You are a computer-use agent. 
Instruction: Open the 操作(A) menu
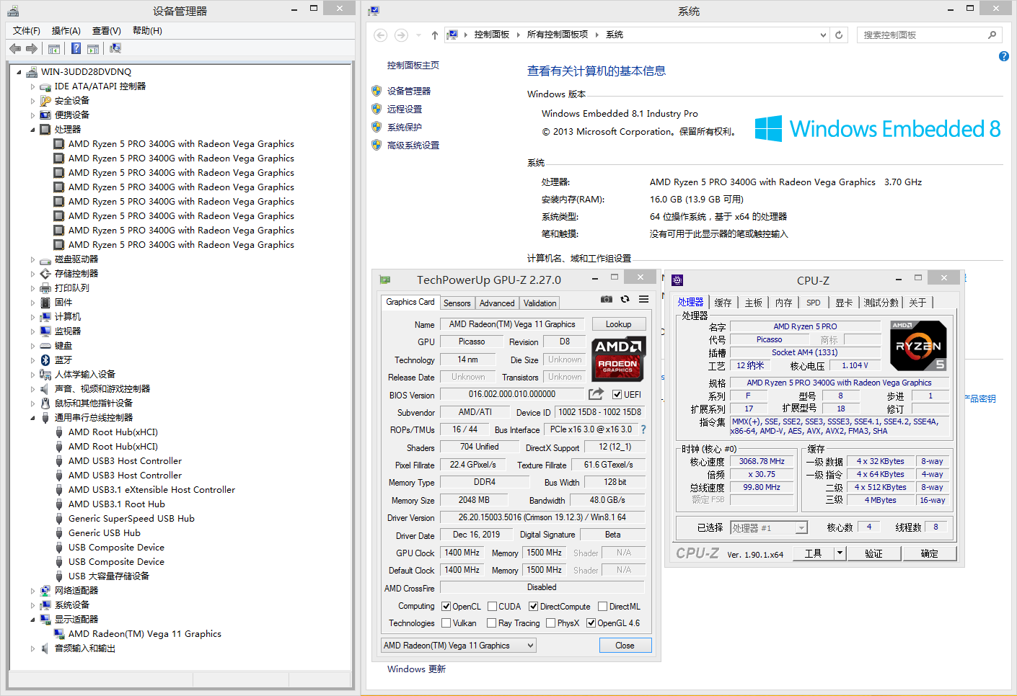66,30
